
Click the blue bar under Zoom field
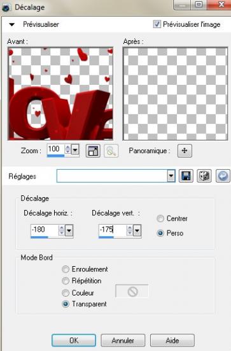coord(56,156)
